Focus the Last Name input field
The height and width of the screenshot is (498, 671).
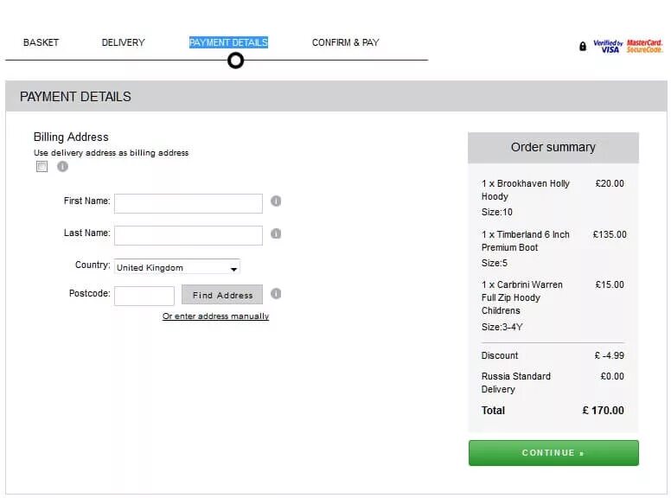(188, 235)
